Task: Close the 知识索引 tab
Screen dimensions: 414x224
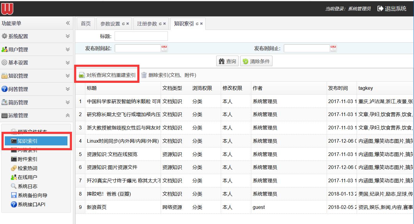Action: 201,24
